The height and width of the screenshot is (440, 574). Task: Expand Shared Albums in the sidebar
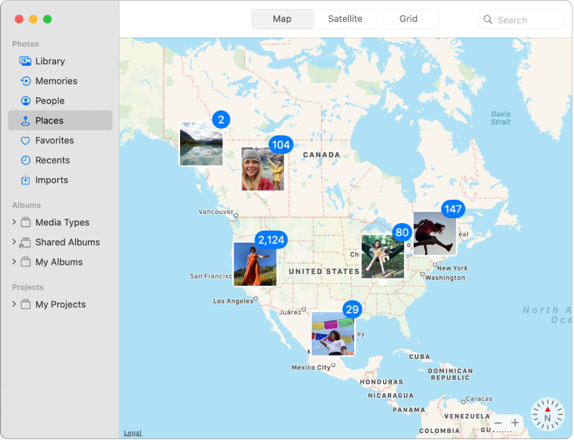14,242
